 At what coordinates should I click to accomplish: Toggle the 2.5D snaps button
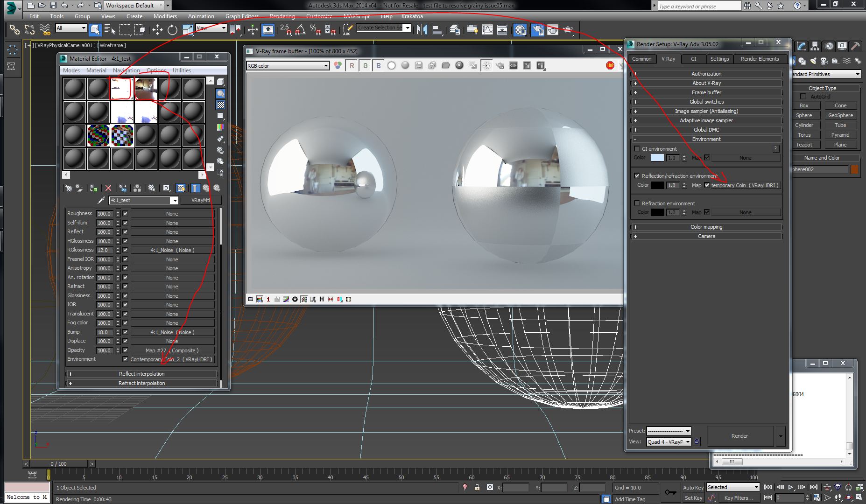[x=286, y=30]
